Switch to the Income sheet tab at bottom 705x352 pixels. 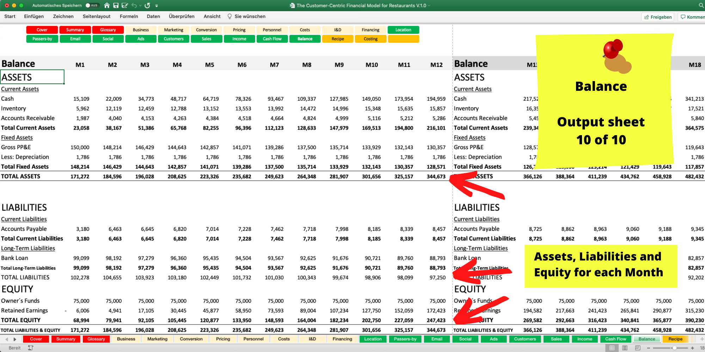584,339
